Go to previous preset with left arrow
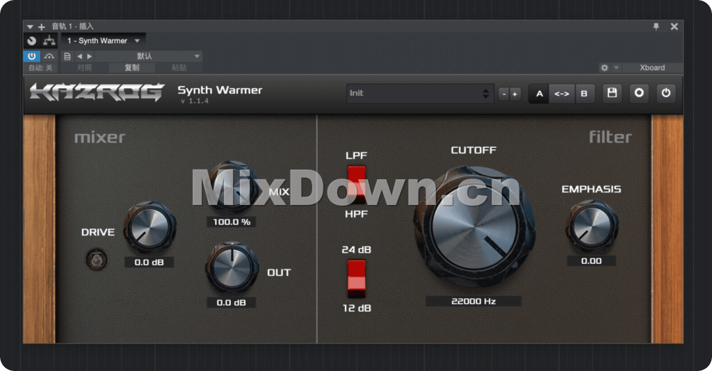 coord(80,56)
